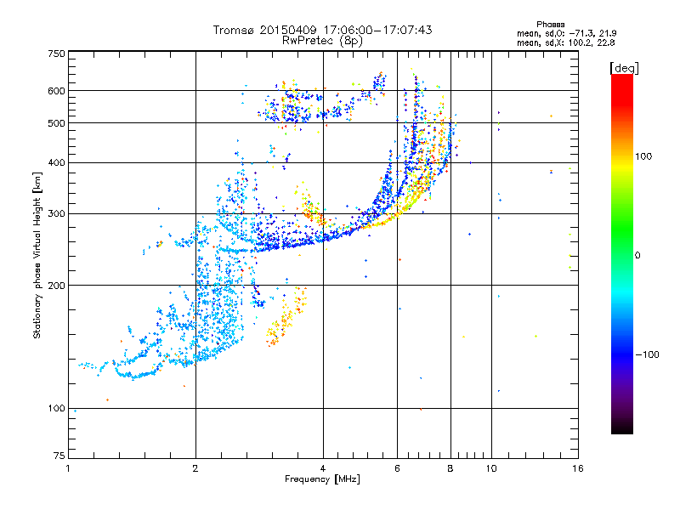Click the '[deg]' colorbar unit label
Image resolution: width=680 pixels, height=510 pixels.
624,68
